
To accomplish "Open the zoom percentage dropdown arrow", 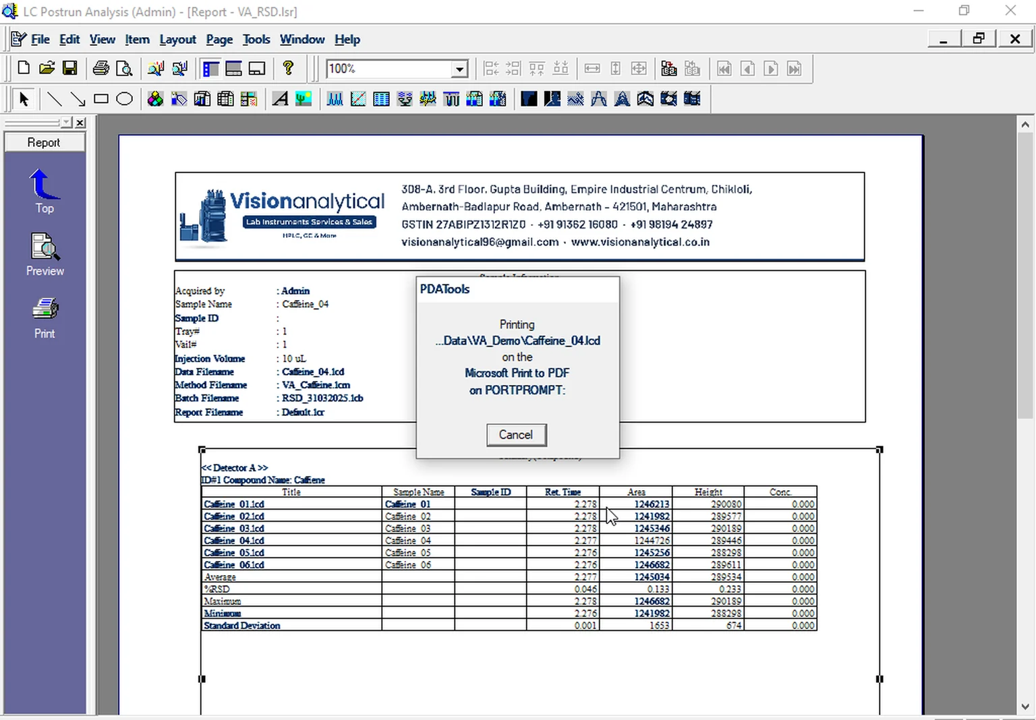I will (459, 69).
